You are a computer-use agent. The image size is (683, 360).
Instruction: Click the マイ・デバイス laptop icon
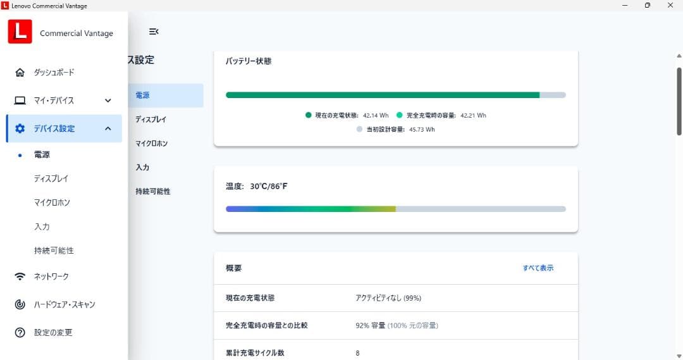click(x=20, y=101)
